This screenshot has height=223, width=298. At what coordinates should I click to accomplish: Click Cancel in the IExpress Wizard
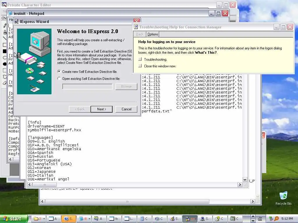pyautogui.click(x=126, y=109)
